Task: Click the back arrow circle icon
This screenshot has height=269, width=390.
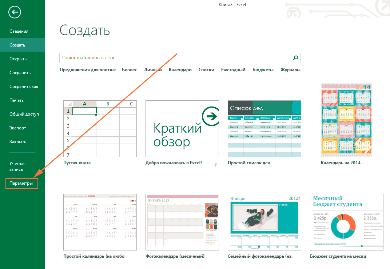Action: (15, 12)
